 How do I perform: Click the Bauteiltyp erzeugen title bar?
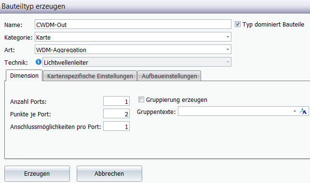155,6
